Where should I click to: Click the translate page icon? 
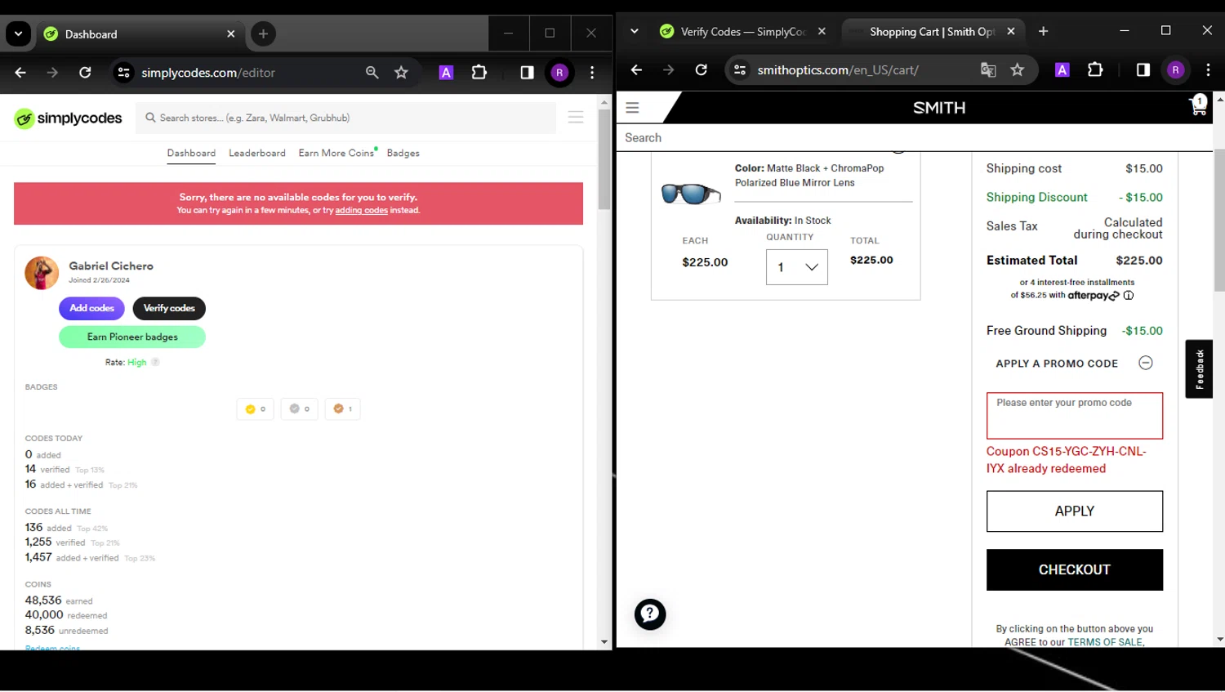click(x=988, y=70)
